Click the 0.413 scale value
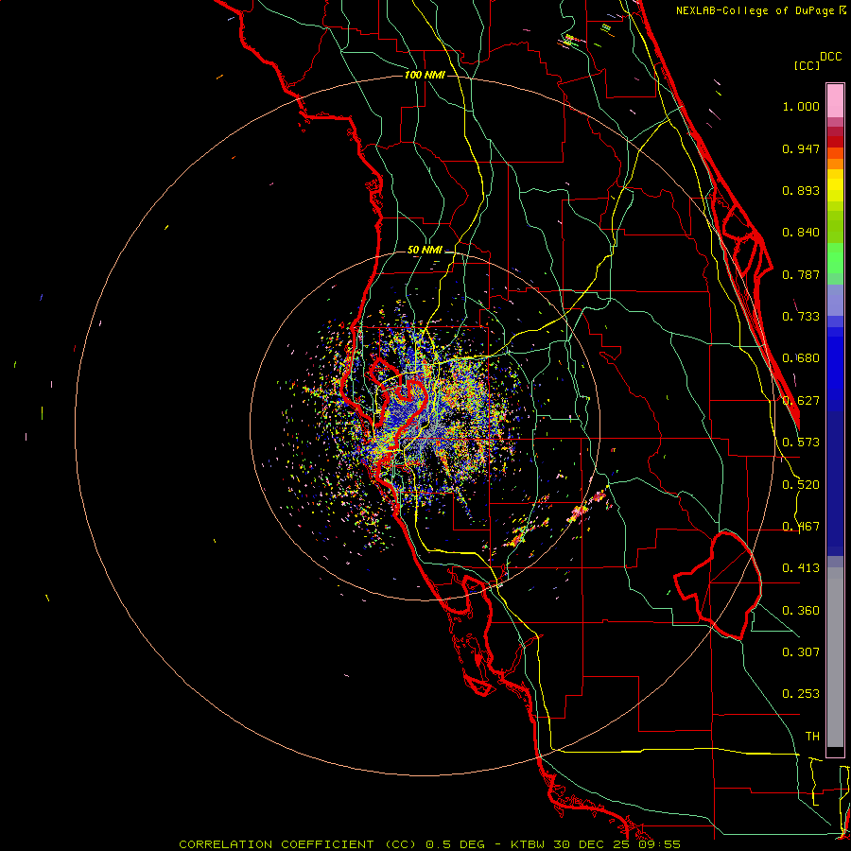This screenshot has width=851, height=851. (x=801, y=568)
